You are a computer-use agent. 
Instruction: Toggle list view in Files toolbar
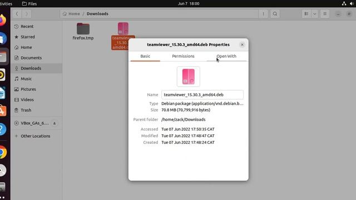306,14
